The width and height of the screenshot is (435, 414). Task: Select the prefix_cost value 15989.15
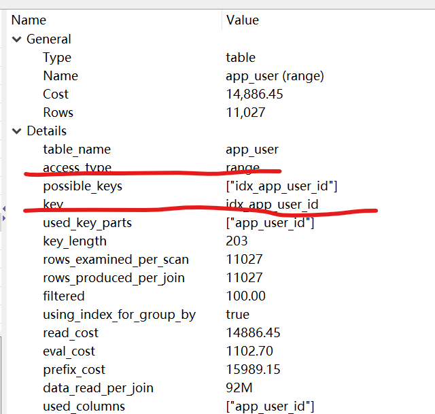253,370
